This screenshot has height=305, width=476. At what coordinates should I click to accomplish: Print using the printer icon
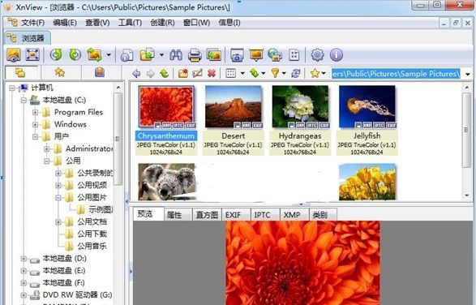(x=195, y=55)
